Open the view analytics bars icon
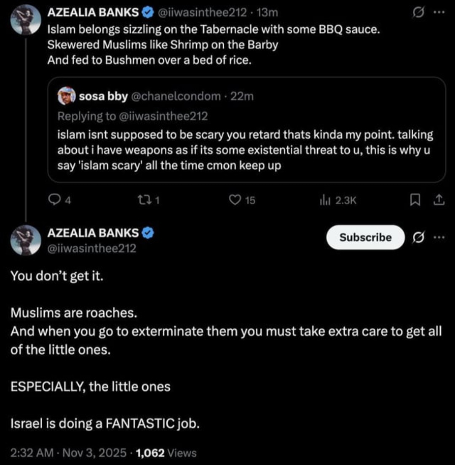This screenshot has height=465, width=455. pyautogui.click(x=325, y=200)
